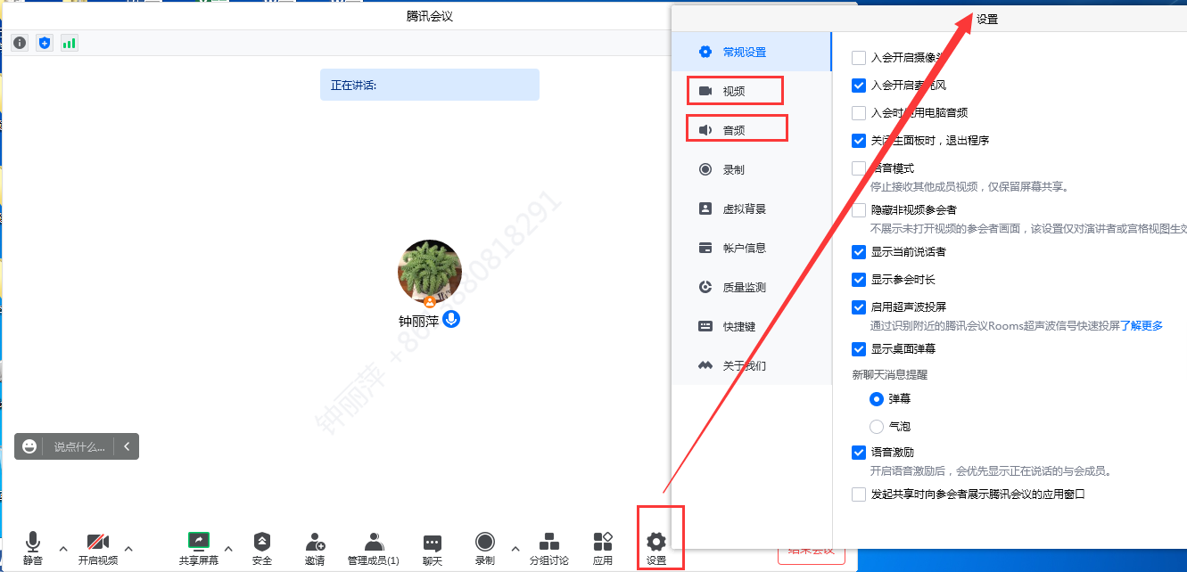The height and width of the screenshot is (572, 1187).
Task: Enable the 入会开启摄像头 checkbox
Action: 859,58
